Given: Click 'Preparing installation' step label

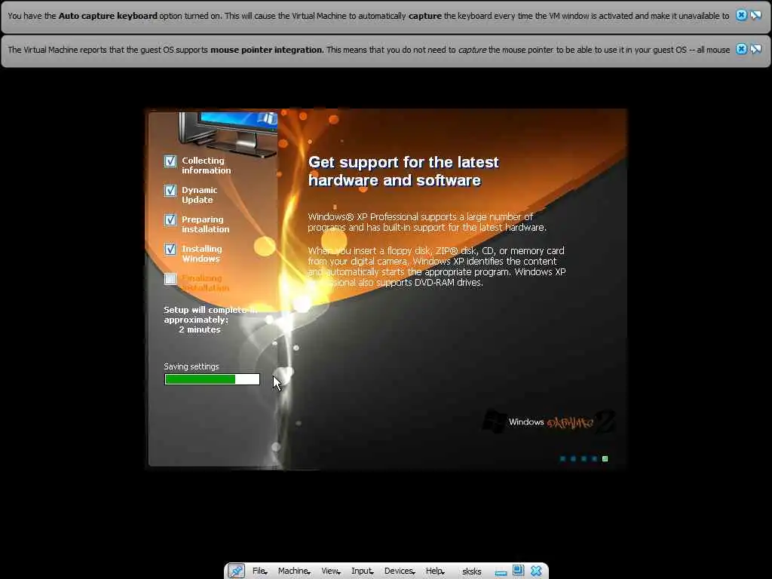Looking at the screenshot, I should tap(205, 225).
